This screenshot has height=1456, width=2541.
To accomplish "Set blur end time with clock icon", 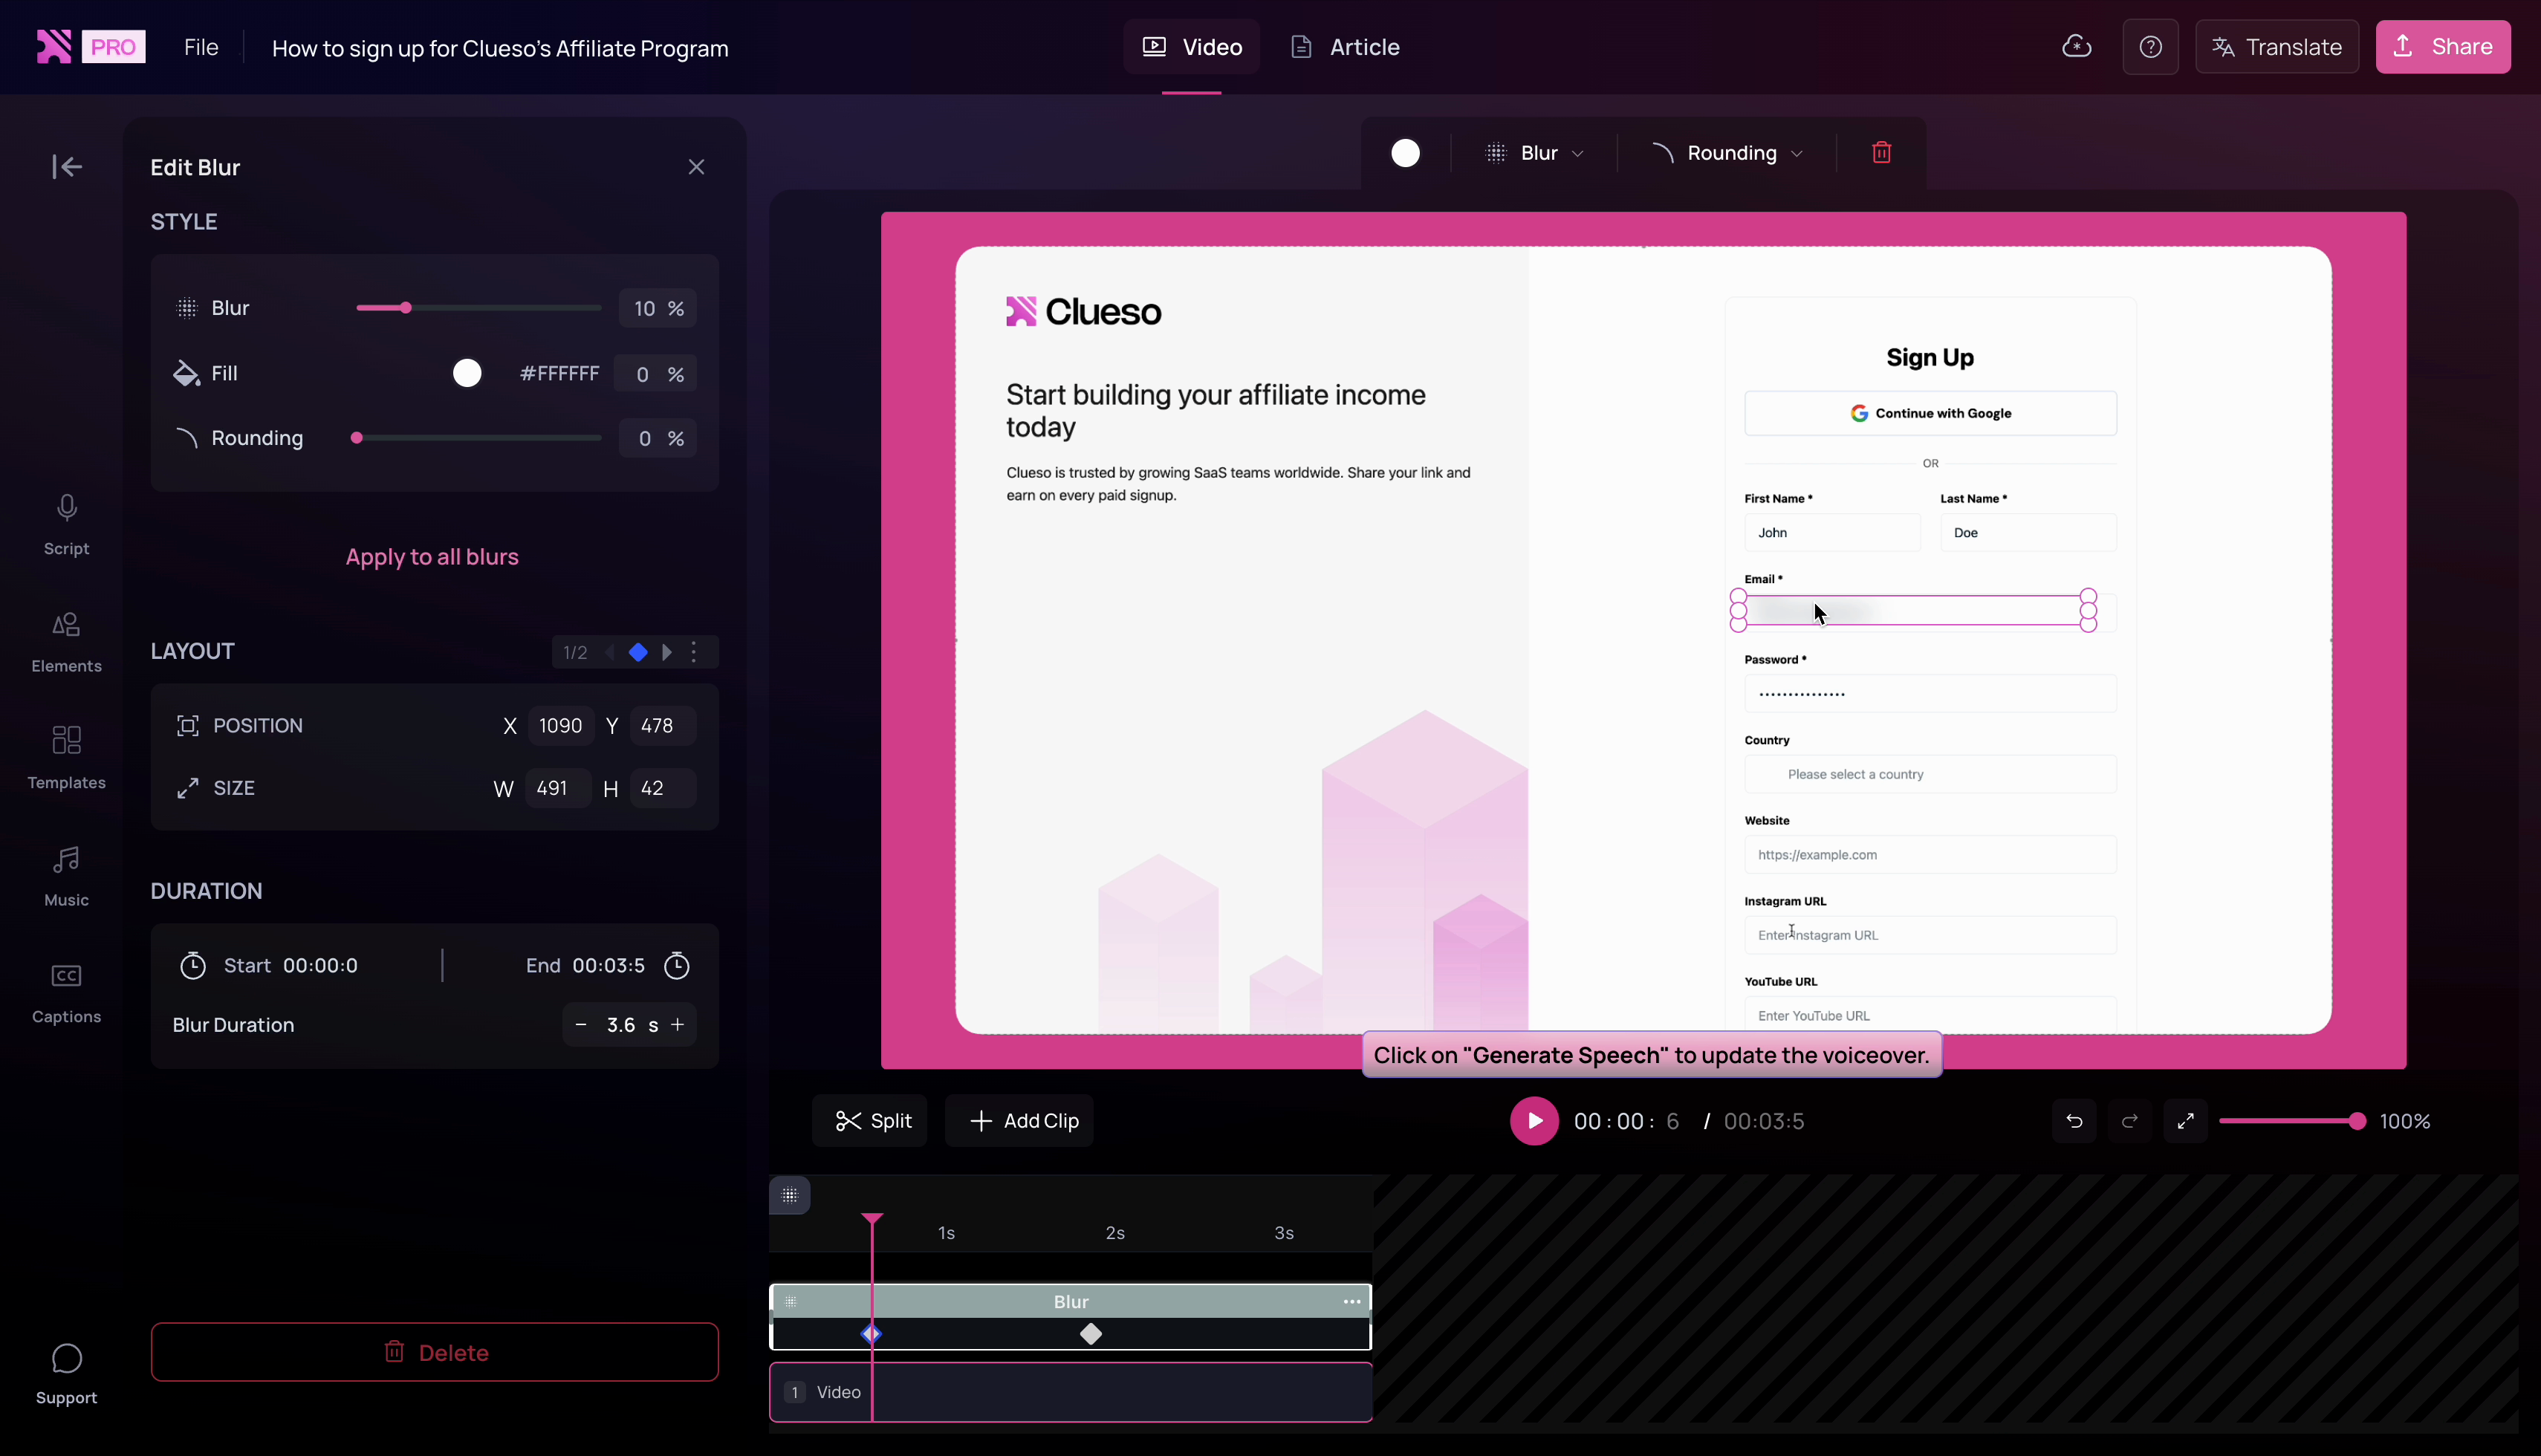I will [x=677, y=966].
